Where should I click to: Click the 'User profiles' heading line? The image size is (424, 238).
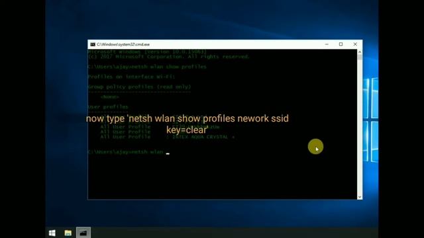click(x=108, y=107)
